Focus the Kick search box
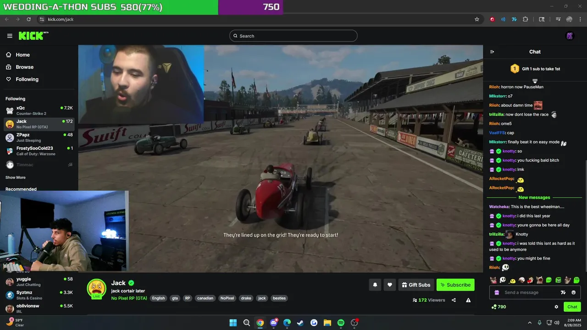Viewport: 587px width, 330px height. pyautogui.click(x=293, y=36)
